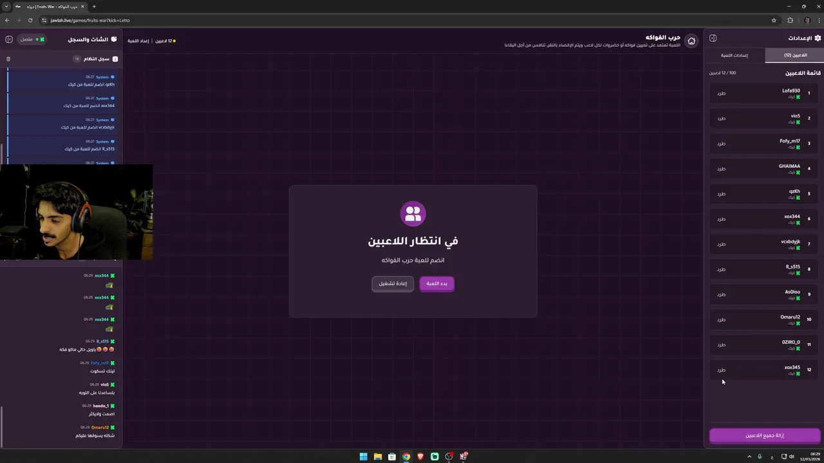824x463 pixels.
Task: View site information icon in address bar
Action: 44,20
